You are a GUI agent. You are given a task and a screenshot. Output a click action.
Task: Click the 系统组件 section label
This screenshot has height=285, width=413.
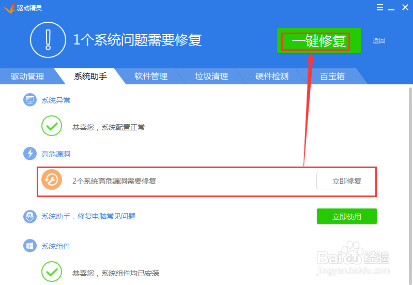point(56,247)
